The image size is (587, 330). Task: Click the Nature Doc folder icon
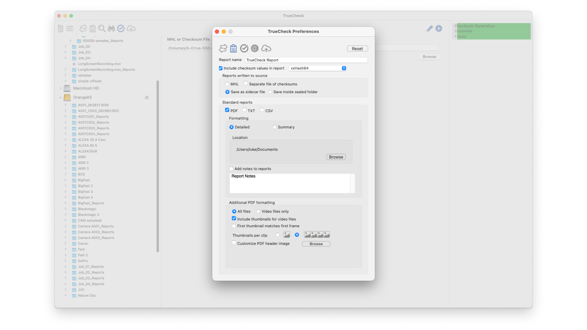click(74, 296)
